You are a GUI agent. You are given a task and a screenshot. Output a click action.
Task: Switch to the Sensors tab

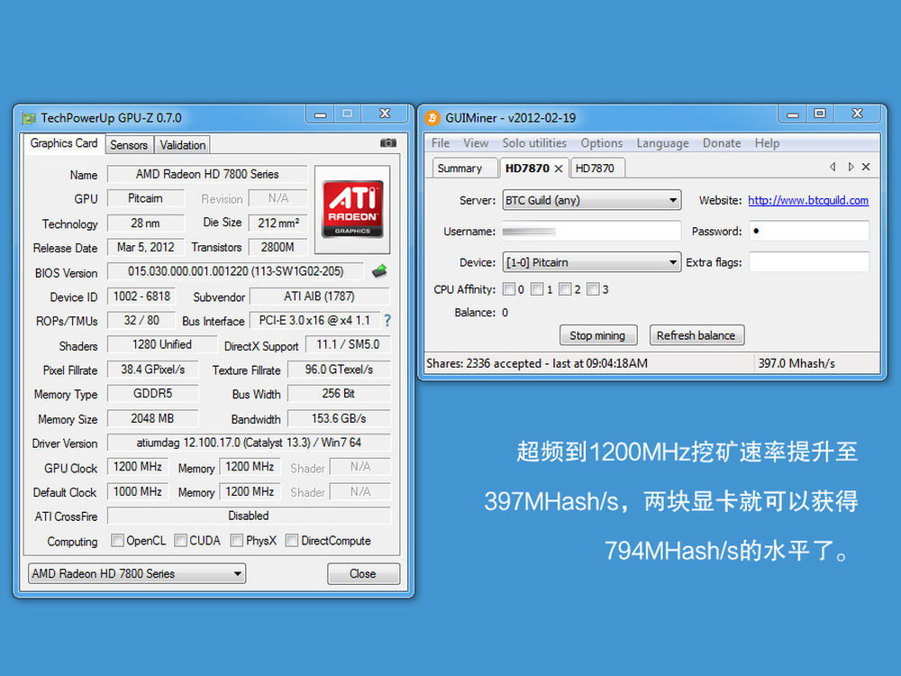129,145
